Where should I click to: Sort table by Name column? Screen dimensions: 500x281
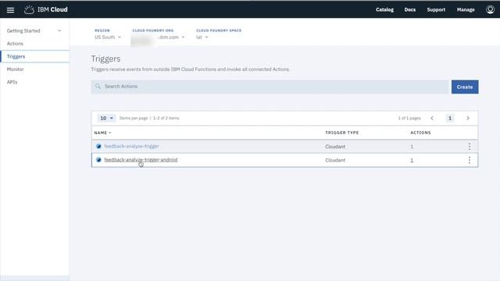[102, 133]
